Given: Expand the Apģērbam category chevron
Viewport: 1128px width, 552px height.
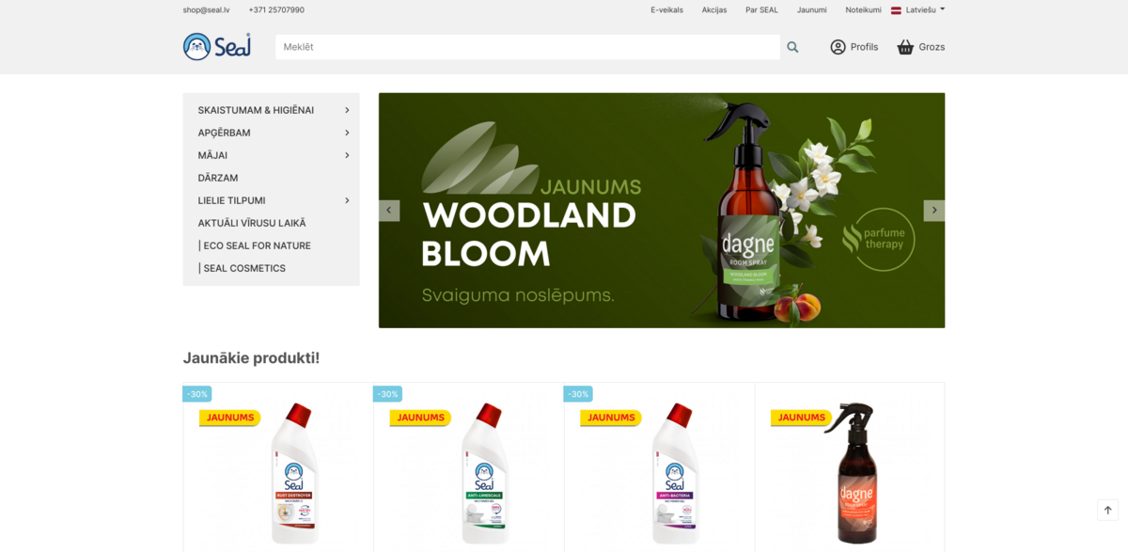Looking at the screenshot, I should [347, 133].
